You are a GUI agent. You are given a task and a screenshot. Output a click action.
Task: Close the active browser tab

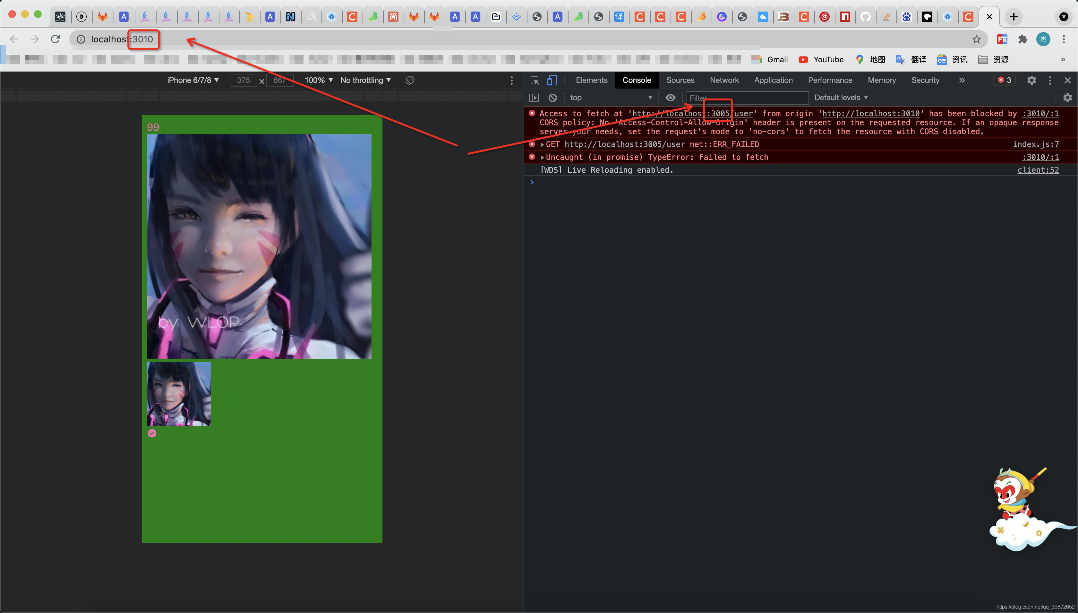989,17
